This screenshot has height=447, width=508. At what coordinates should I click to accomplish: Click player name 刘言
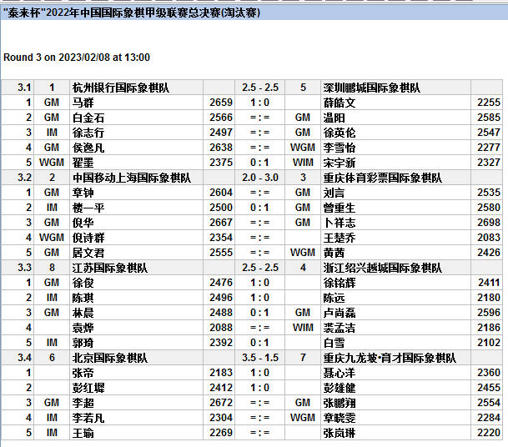pos(334,193)
